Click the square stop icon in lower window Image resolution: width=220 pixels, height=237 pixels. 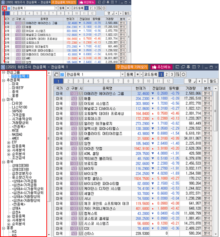(x=137, y=74)
